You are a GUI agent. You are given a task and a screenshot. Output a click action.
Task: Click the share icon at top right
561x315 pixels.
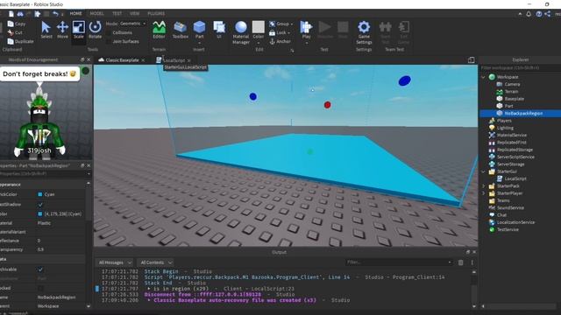pyautogui.click(x=548, y=14)
